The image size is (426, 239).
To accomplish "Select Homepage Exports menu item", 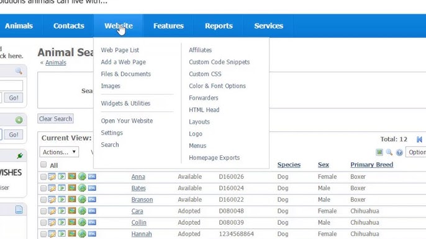I will pyautogui.click(x=214, y=158).
